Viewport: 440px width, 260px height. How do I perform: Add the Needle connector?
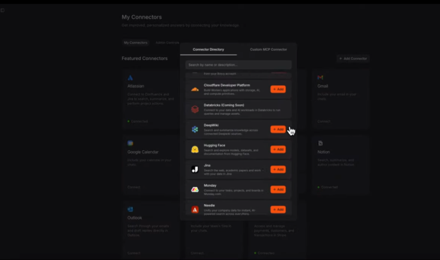point(278,210)
